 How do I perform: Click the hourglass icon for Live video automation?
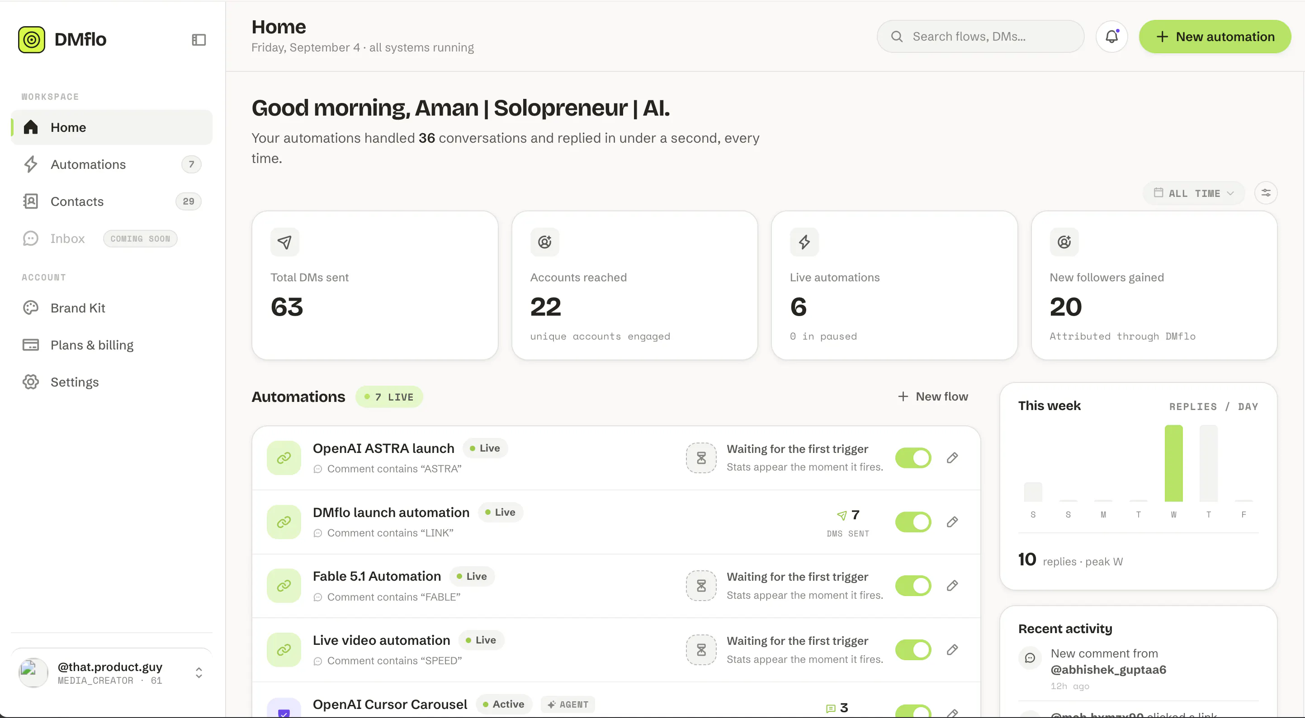(701, 650)
